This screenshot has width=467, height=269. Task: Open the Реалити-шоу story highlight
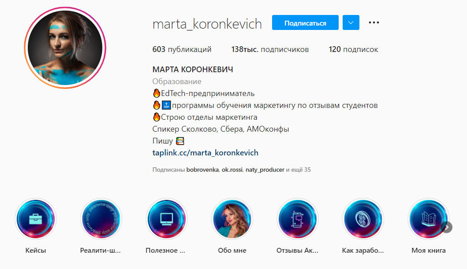click(x=101, y=219)
